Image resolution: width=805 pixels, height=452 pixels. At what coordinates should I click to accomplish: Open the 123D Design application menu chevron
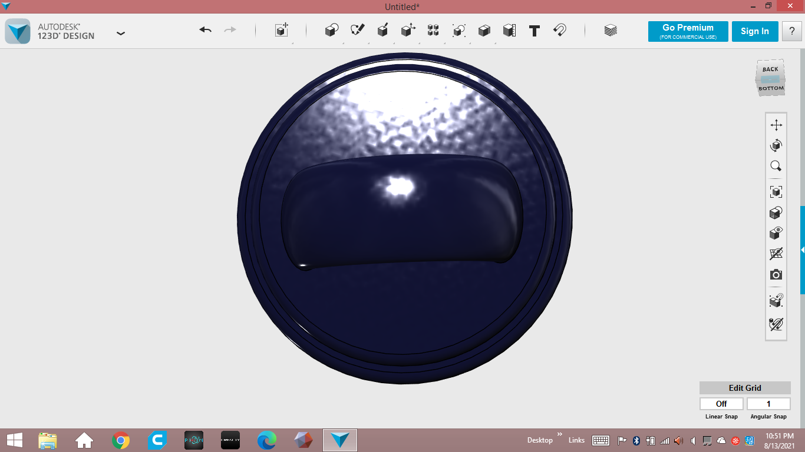121,34
